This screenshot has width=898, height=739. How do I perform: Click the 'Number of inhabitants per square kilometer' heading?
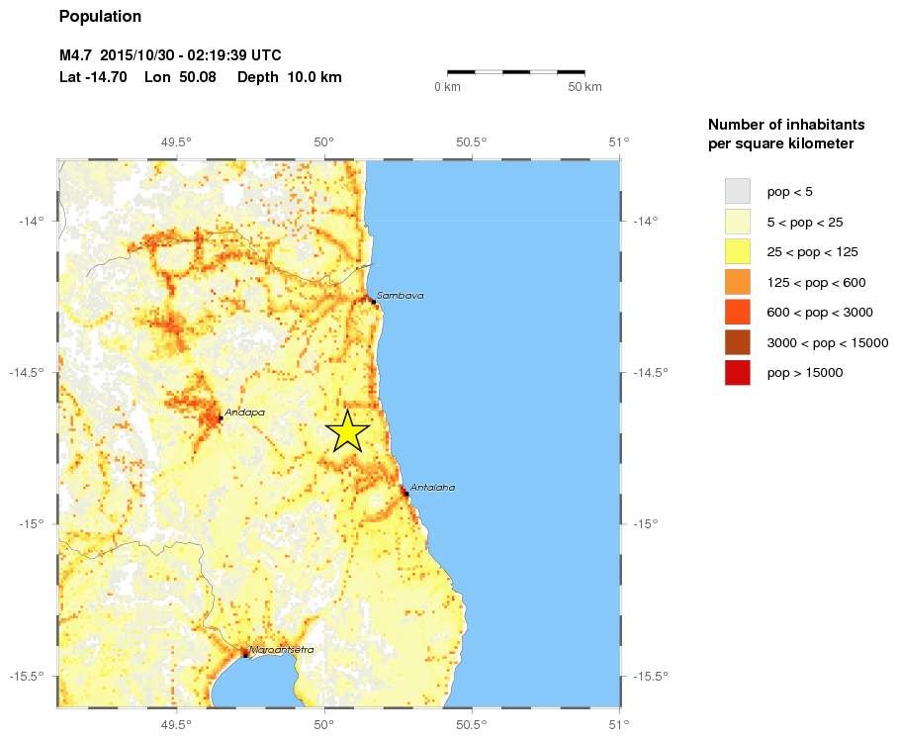pyautogui.click(x=786, y=135)
